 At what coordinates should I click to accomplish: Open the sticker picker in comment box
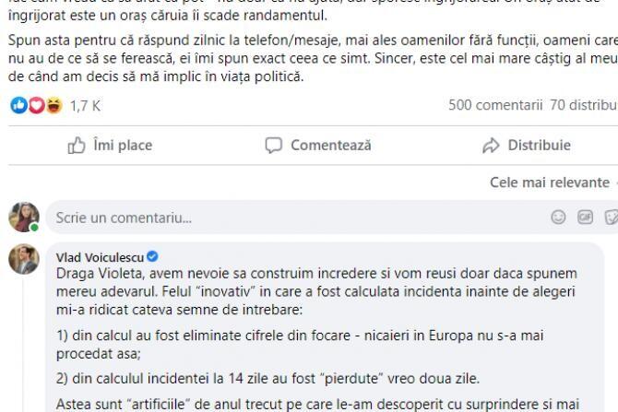point(611,218)
